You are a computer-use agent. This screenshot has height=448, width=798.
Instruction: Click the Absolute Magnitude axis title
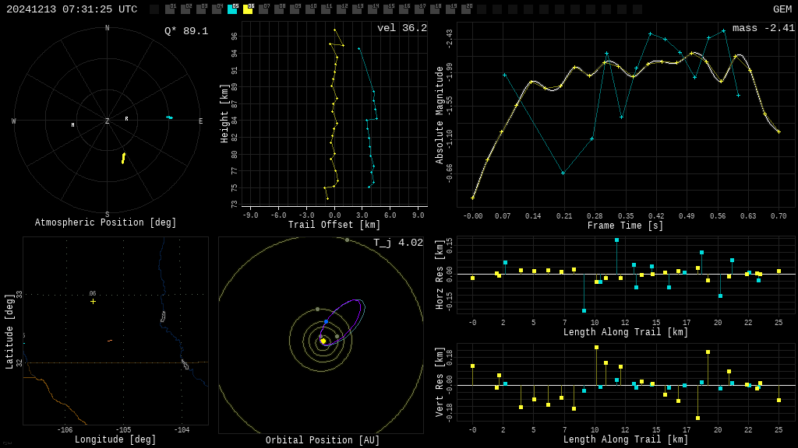click(440, 115)
